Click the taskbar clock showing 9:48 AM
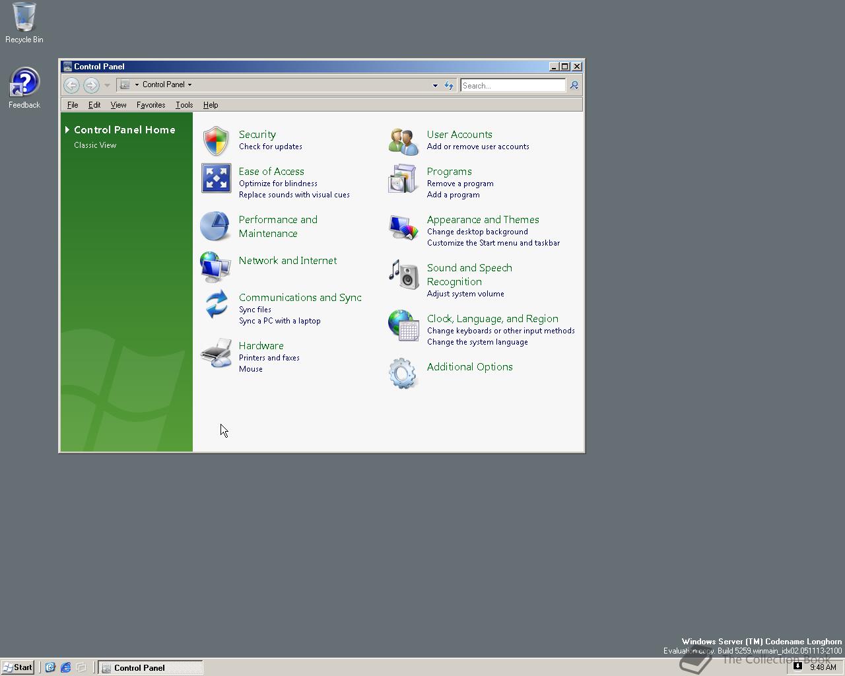The width and height of the screenshot is (845, 676). 823,667
